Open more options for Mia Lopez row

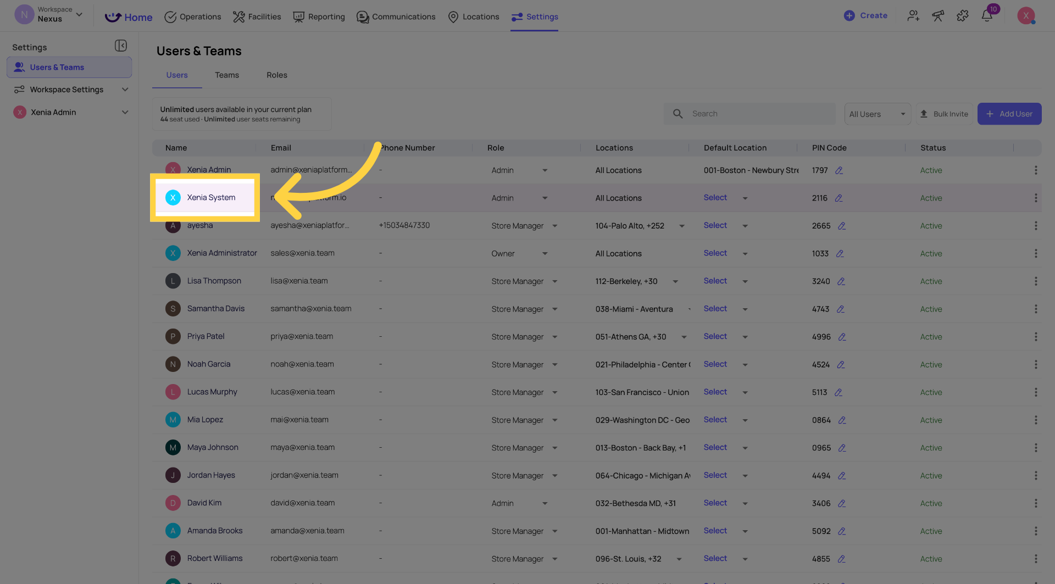1036,420
